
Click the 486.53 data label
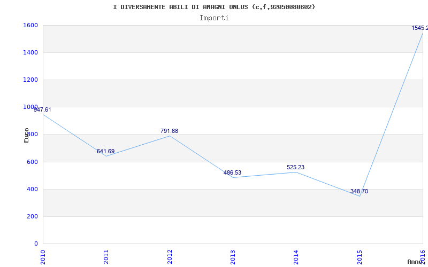tap(232, 172)
